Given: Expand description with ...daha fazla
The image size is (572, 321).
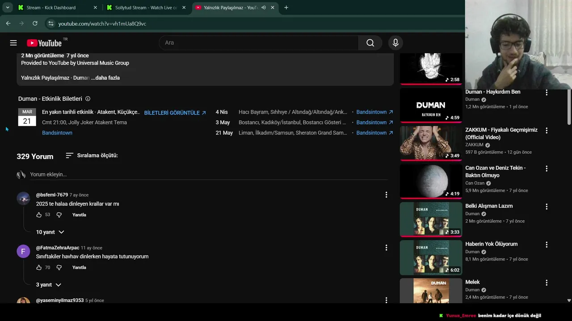Looking at the screenshot, I should (x=105, y=78).
